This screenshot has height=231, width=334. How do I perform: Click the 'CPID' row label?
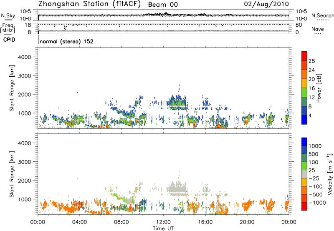coord(9,40)
